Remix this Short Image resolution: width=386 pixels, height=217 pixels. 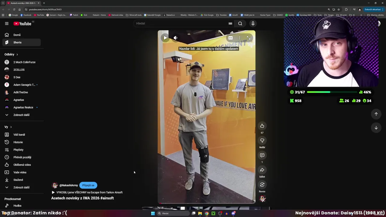[x=262, y=185]
